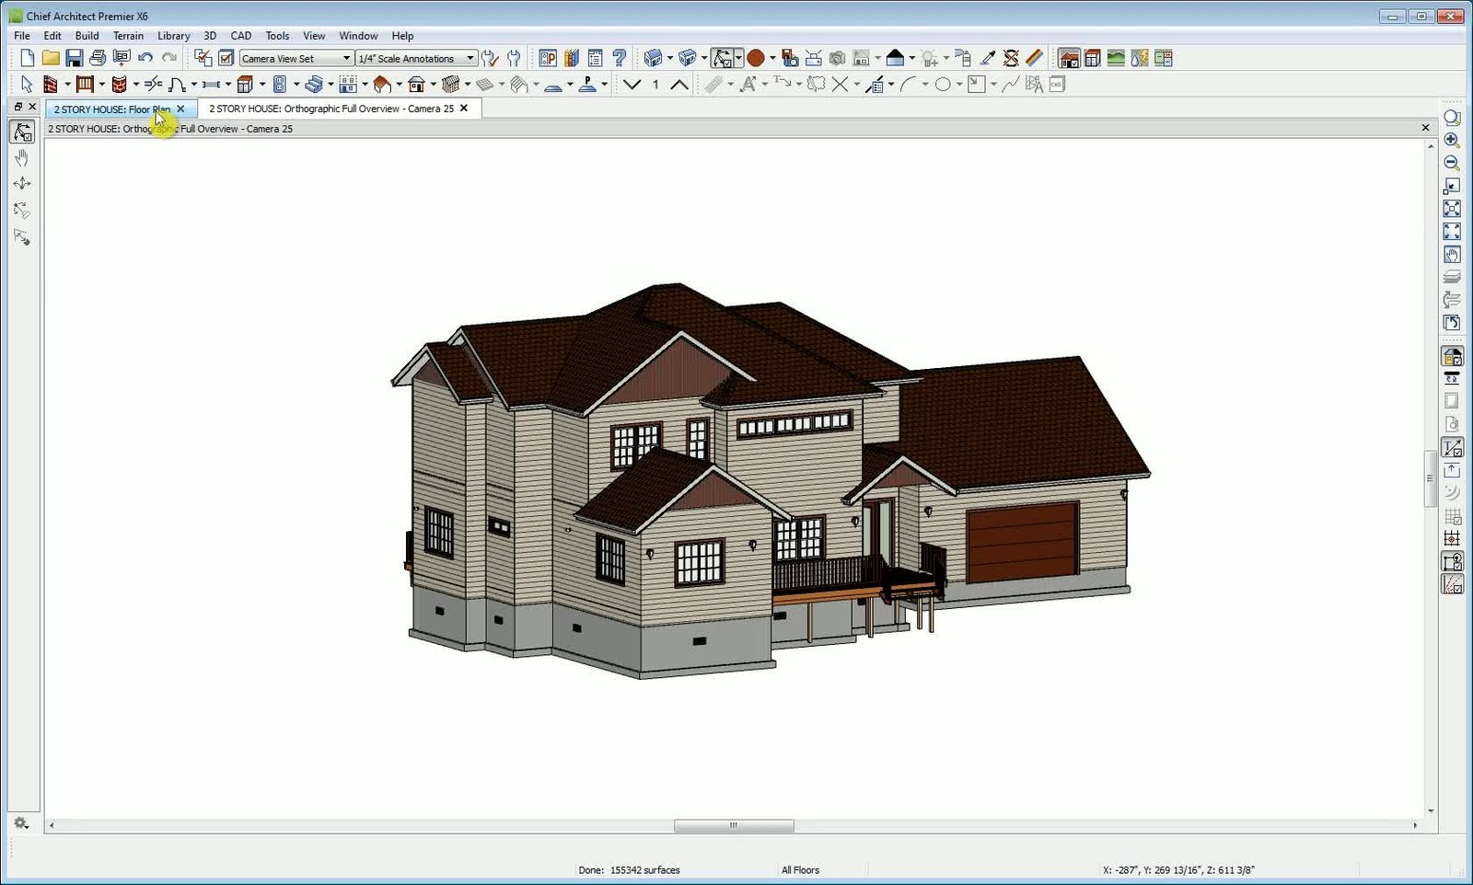The width and height of the screenshot is (1473, 885).
Task: Pick the orange fill color circle
Action: pyautogui.click(x=757, y=58)
